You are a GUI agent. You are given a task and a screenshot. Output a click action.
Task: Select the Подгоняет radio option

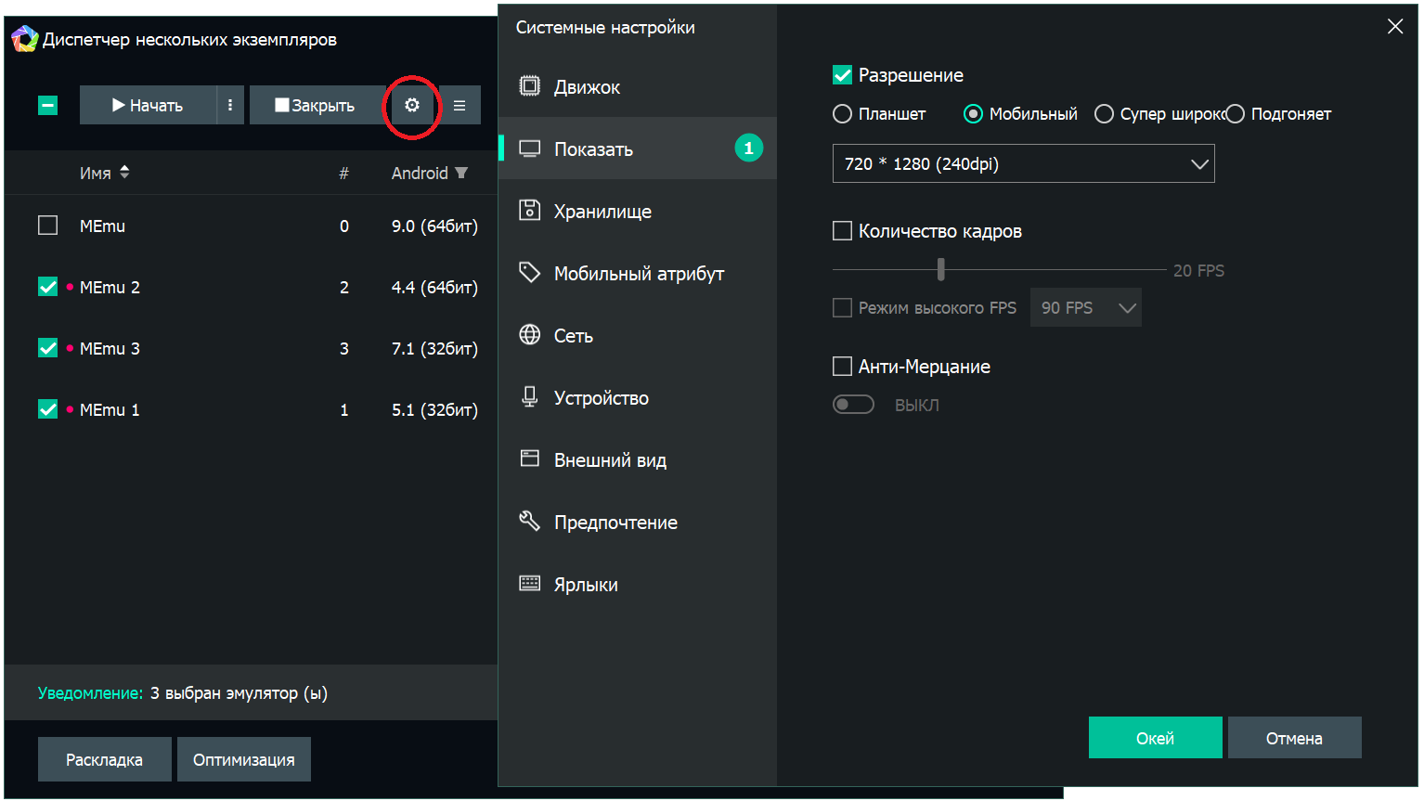coord(1235,114)
